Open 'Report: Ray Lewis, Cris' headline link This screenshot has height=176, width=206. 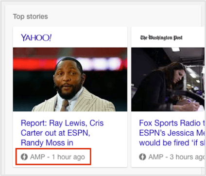(62, 123)
